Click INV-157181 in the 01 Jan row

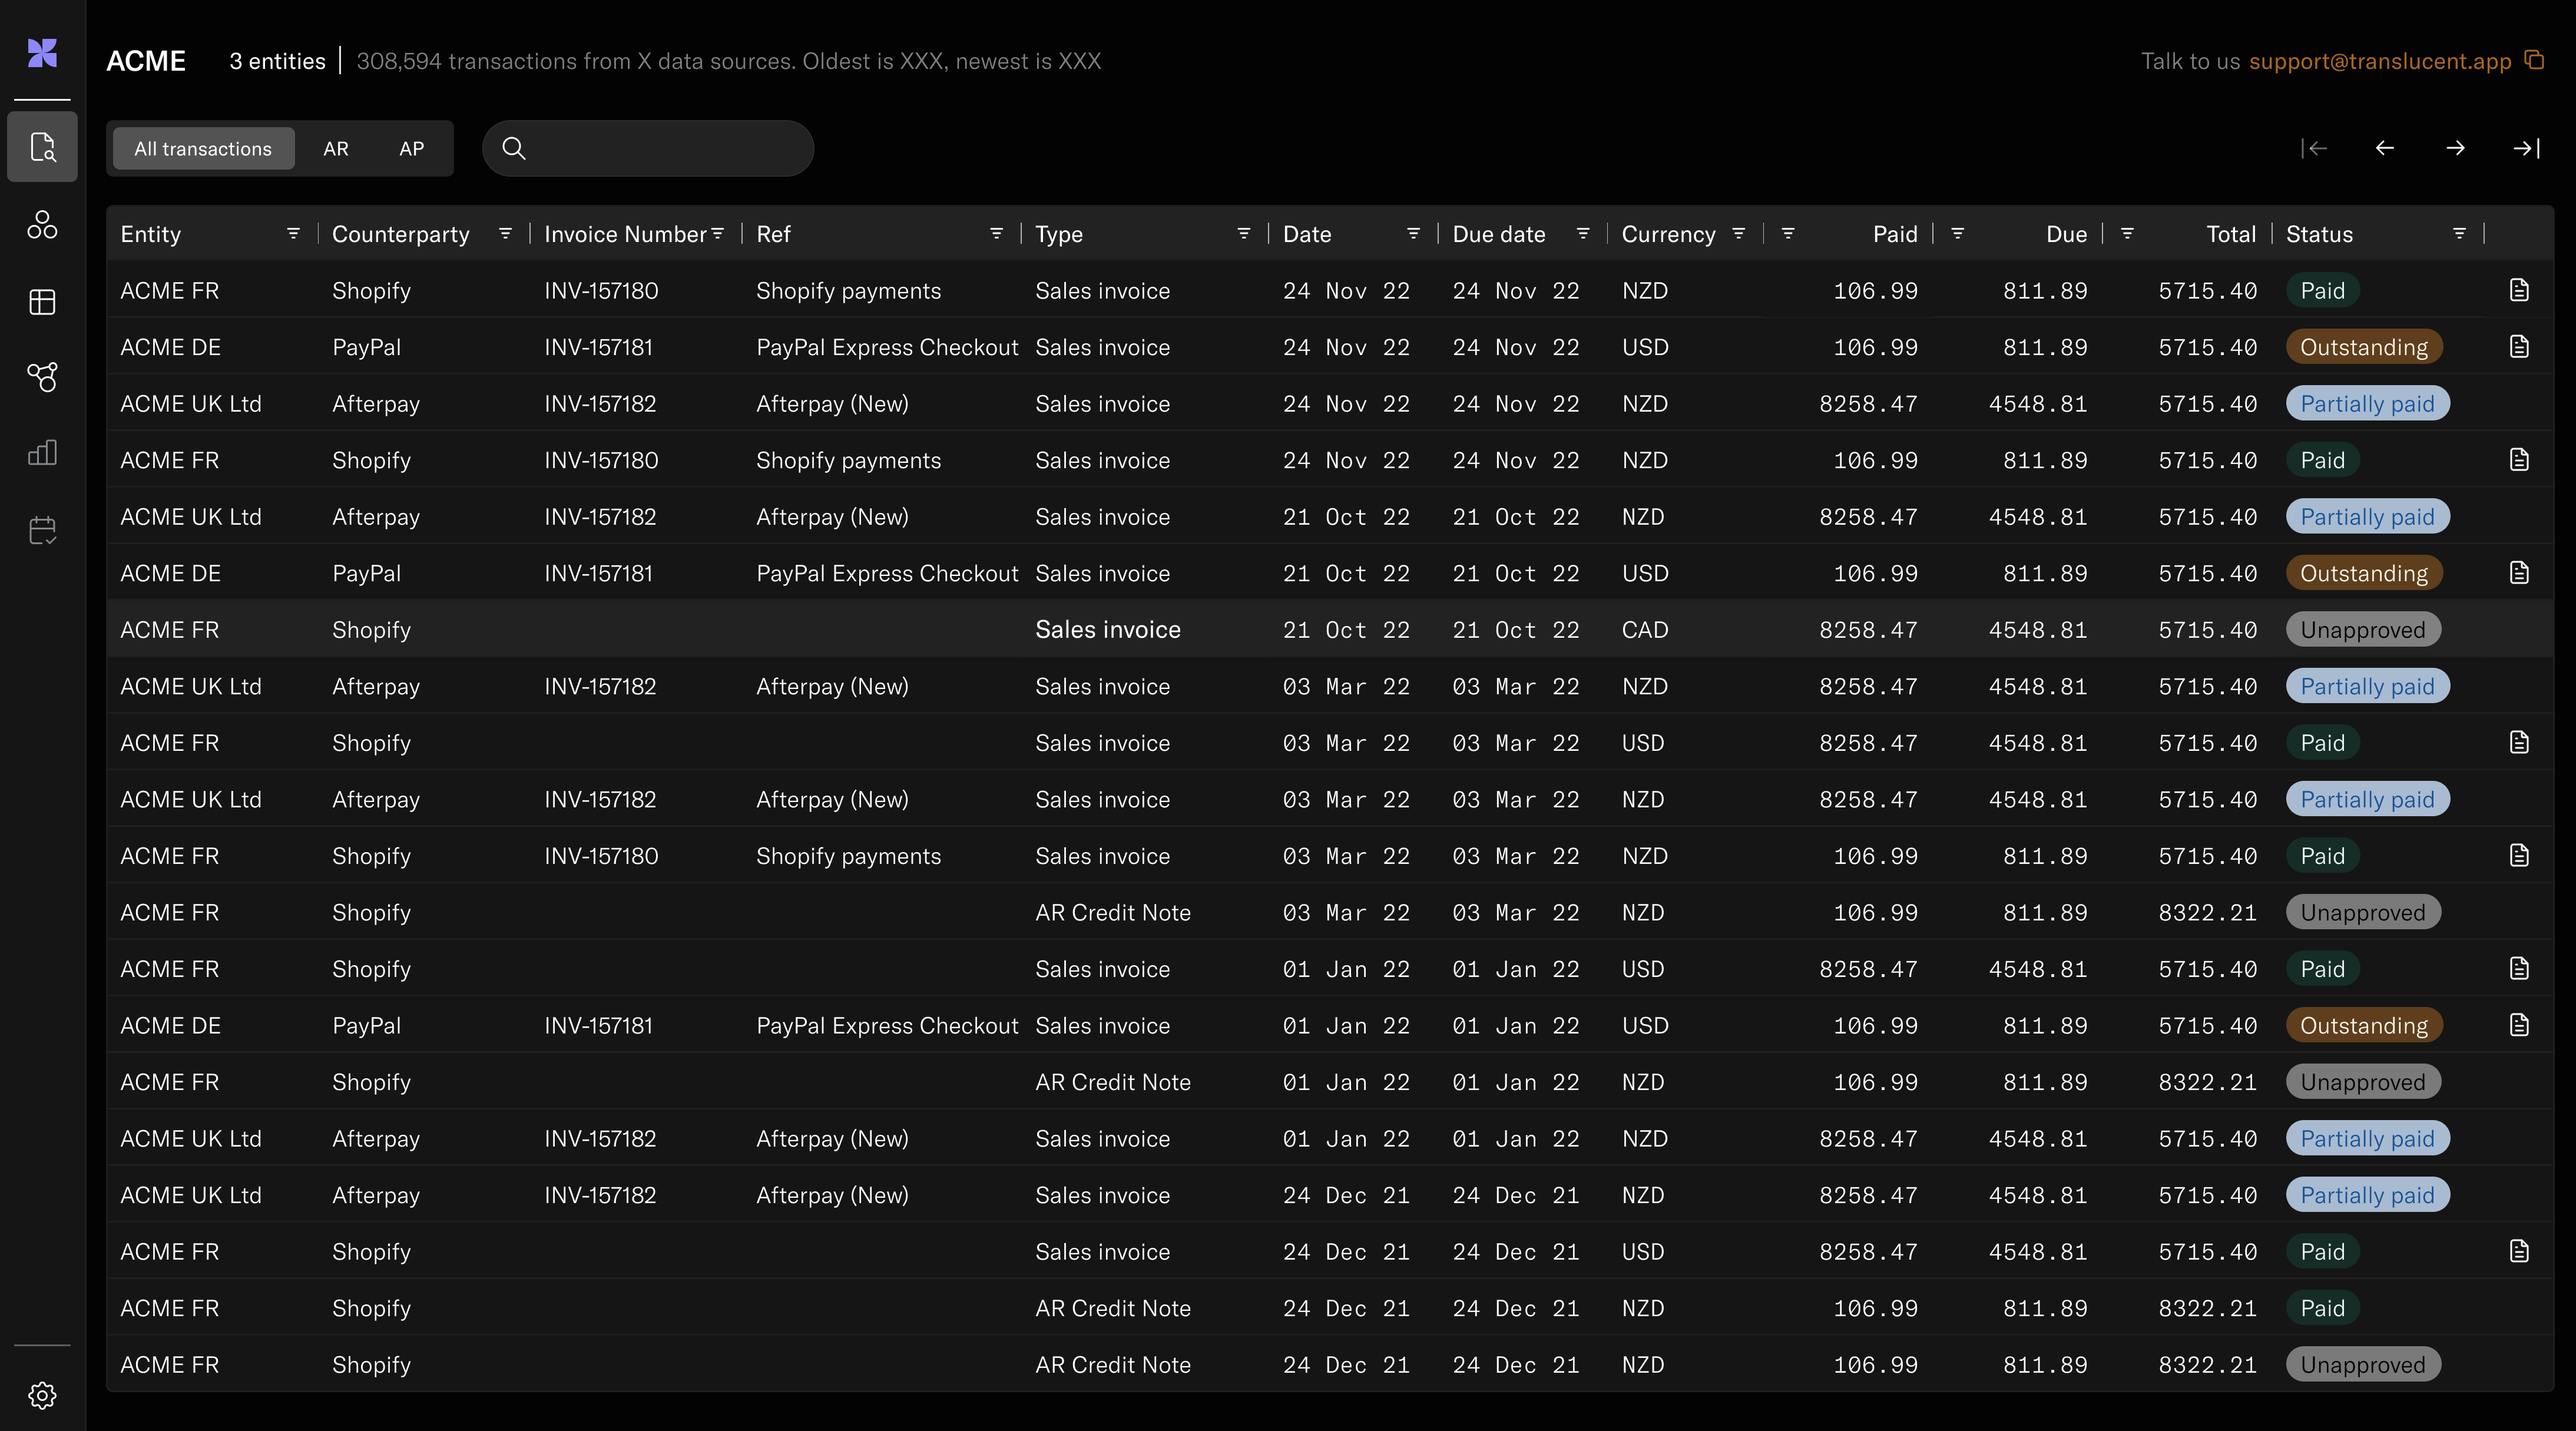[598, 1025]
